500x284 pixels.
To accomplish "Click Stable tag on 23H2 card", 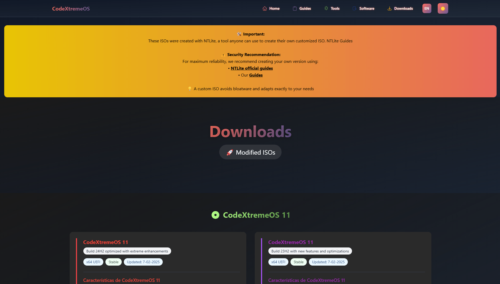I will pos(299,262).
